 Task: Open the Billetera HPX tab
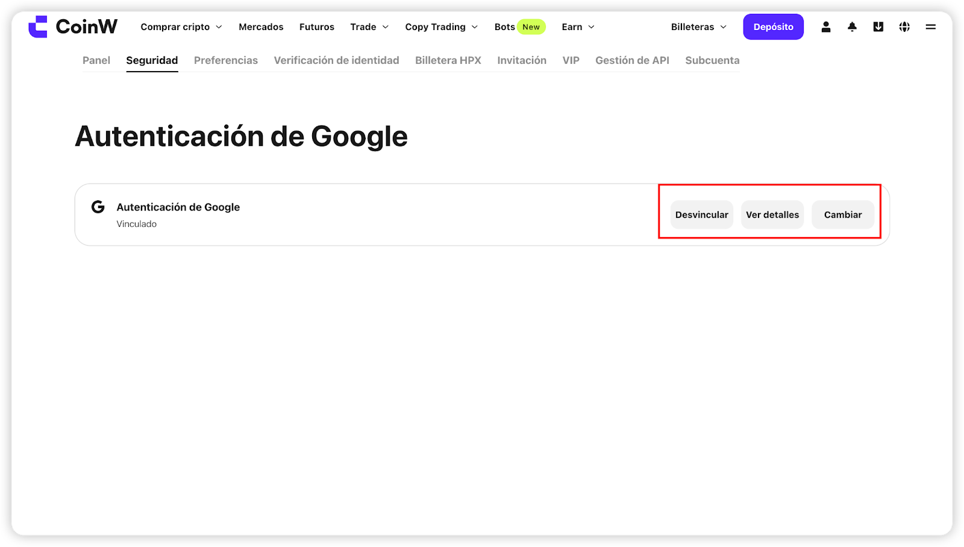coord(448,60)
